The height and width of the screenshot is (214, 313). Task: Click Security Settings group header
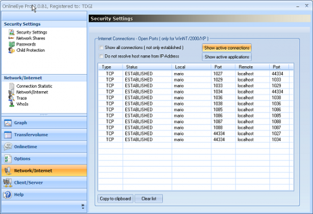44,24
